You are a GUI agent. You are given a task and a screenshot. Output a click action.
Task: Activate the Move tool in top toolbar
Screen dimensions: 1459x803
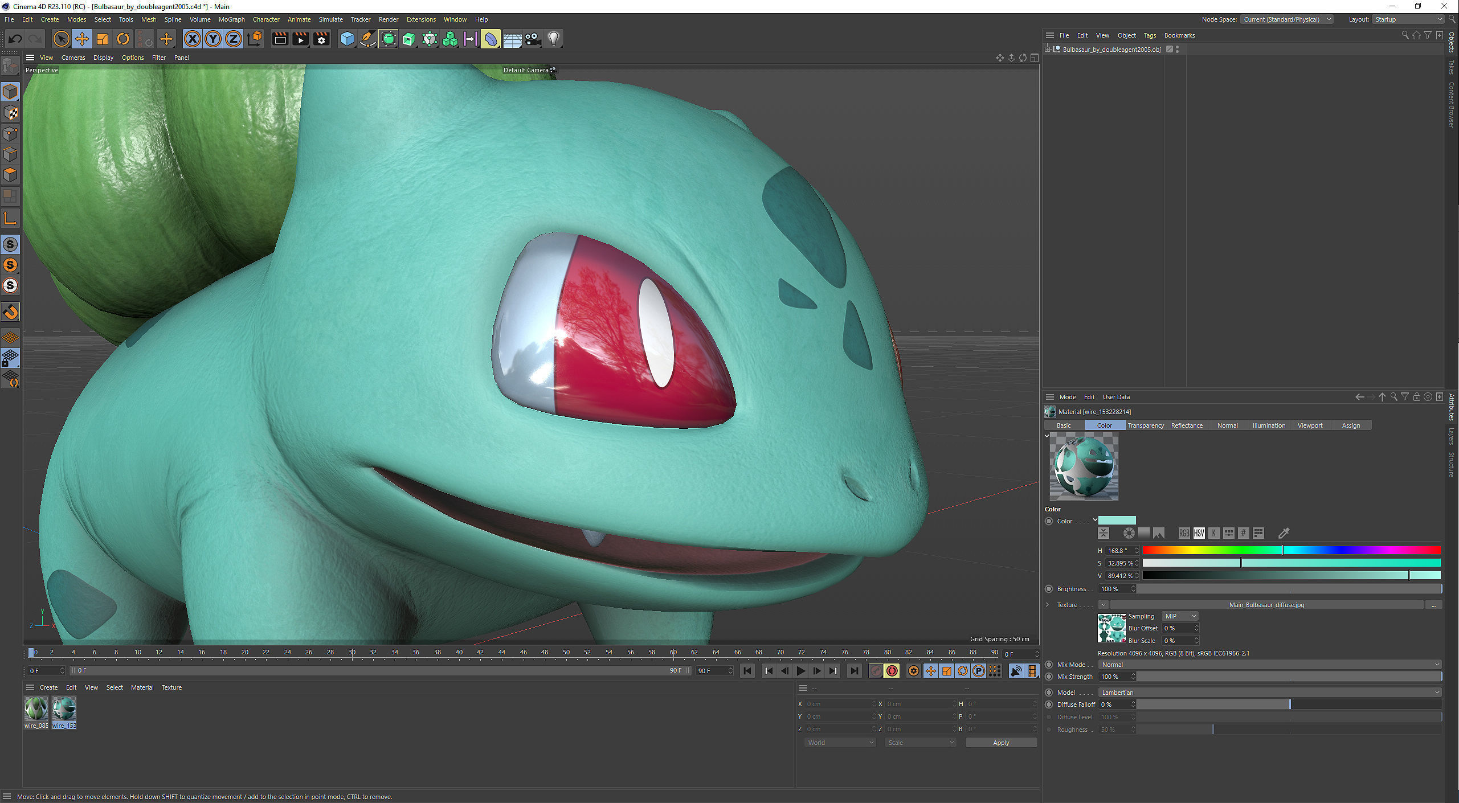[x=81, y=39]
